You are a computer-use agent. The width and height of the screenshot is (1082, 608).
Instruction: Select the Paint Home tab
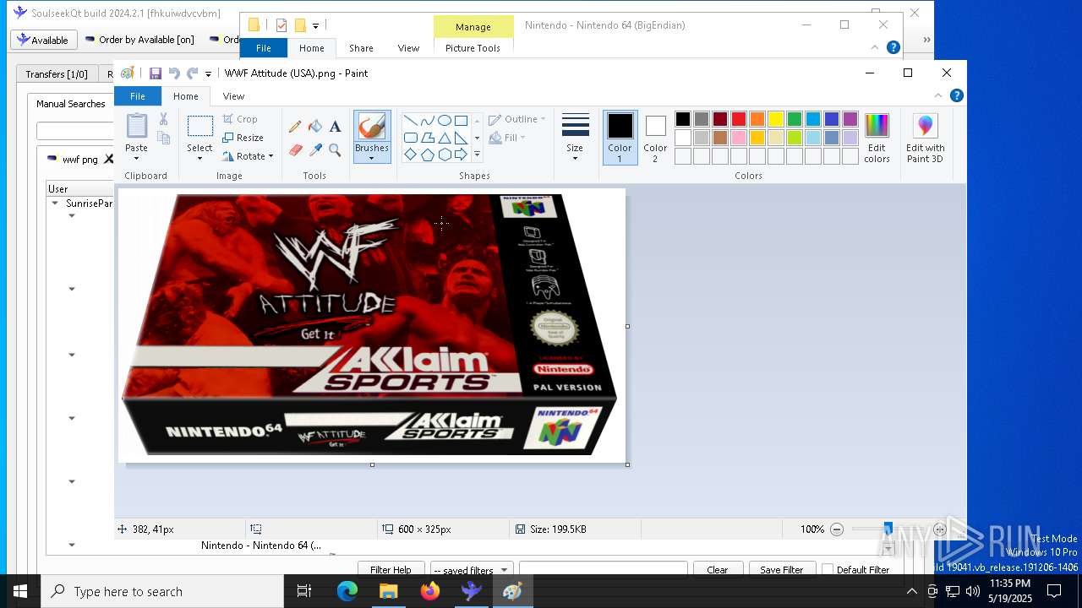coord(186,96)
